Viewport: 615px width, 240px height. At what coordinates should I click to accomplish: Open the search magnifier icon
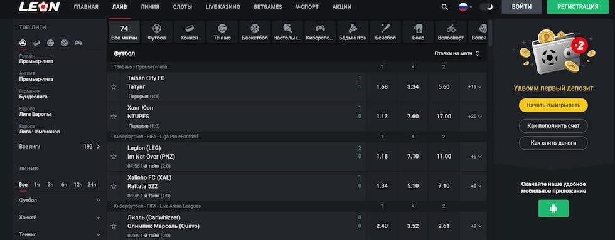[444, 7]
